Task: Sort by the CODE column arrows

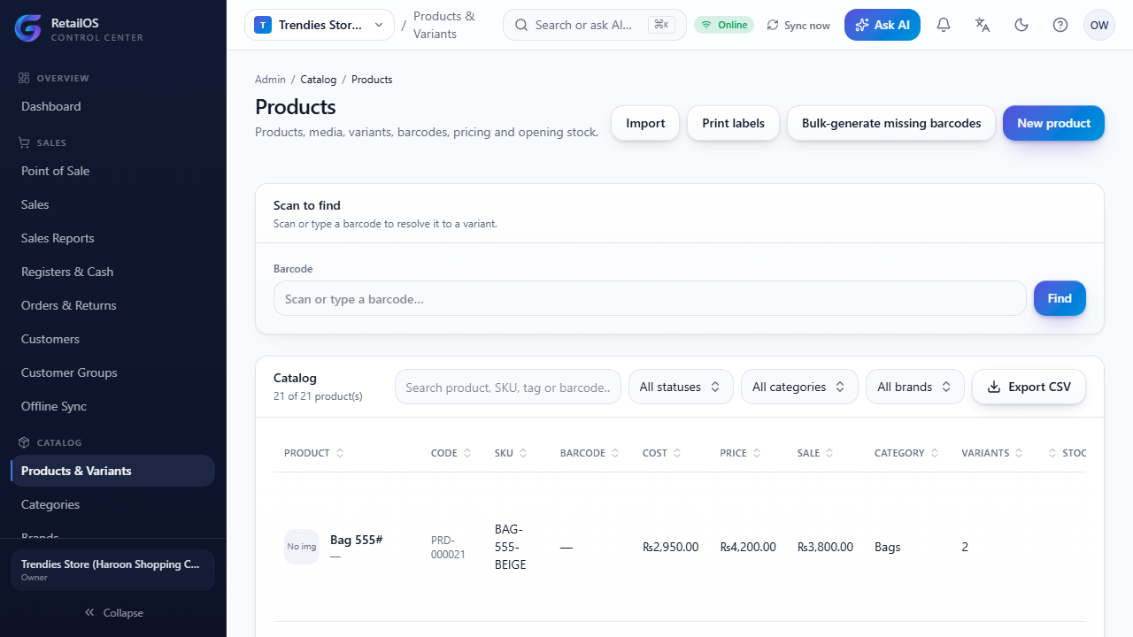Action: (x=467, y=453)
